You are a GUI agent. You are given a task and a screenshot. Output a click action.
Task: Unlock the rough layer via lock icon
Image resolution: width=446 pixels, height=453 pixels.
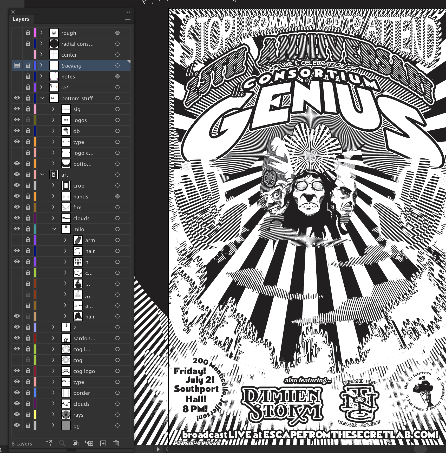(x=28, y=33)
